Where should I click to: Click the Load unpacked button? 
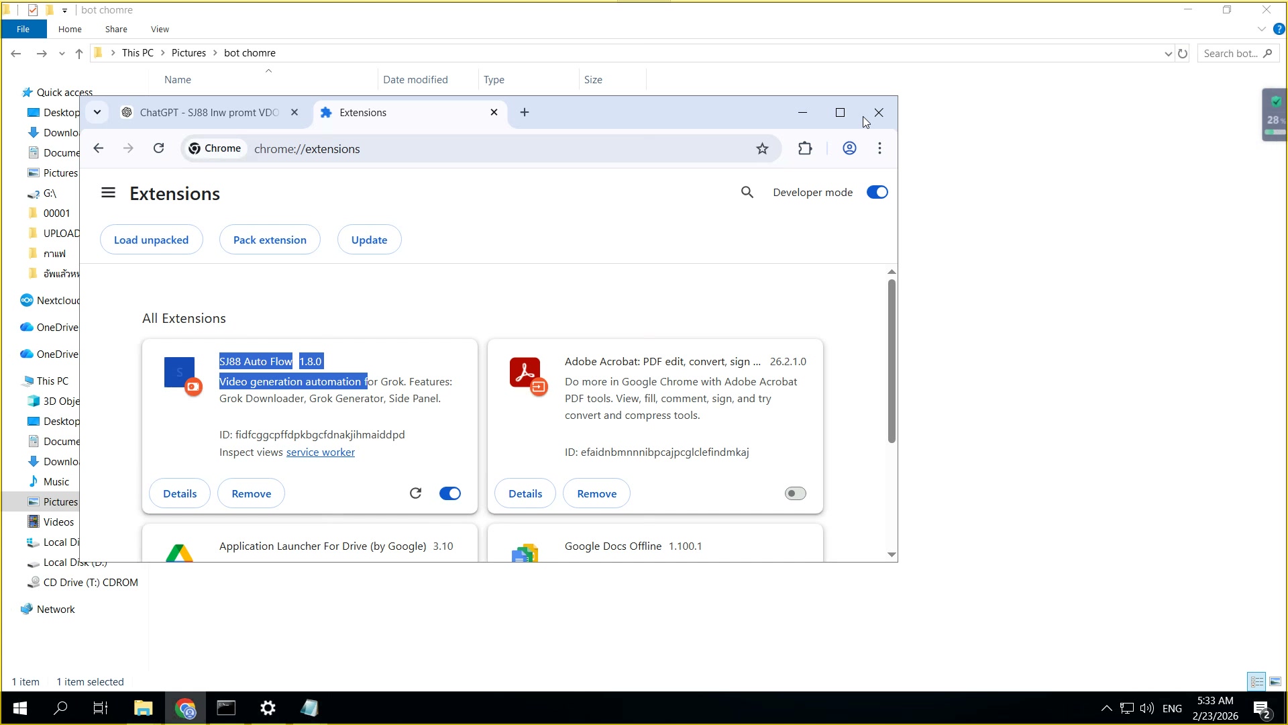point(151,240)
